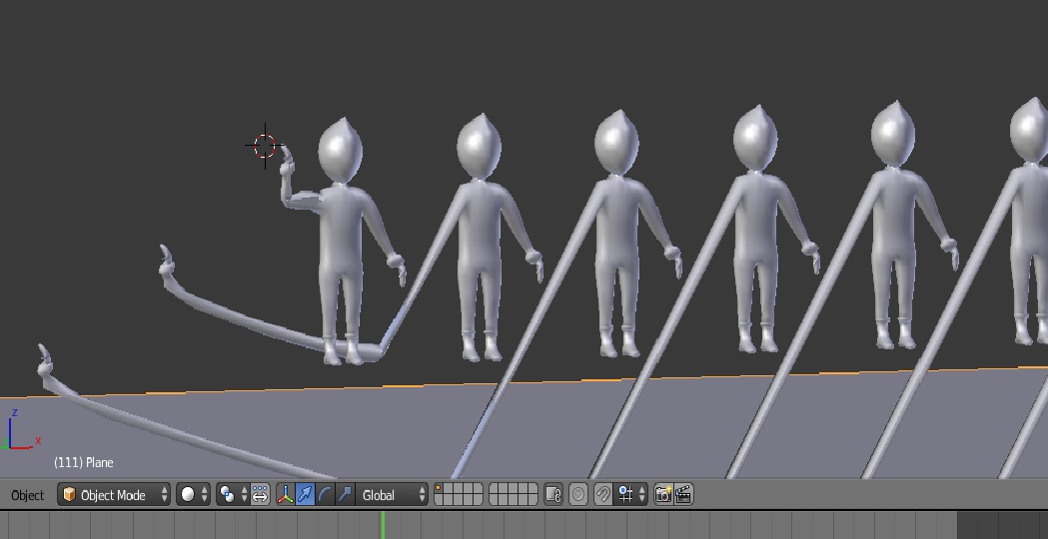Toggle manipulate center points button
Screen dimensions: 1048x539
[260, 495]
